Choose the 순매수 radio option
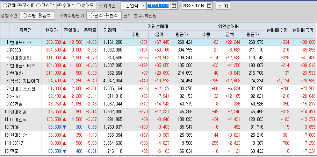This screenshot has height=157, width=317. [60, 6]
